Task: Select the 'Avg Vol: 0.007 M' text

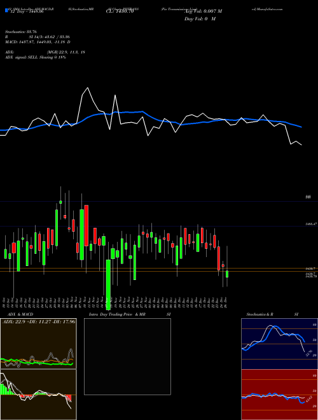Action: [x=203, y=11]
